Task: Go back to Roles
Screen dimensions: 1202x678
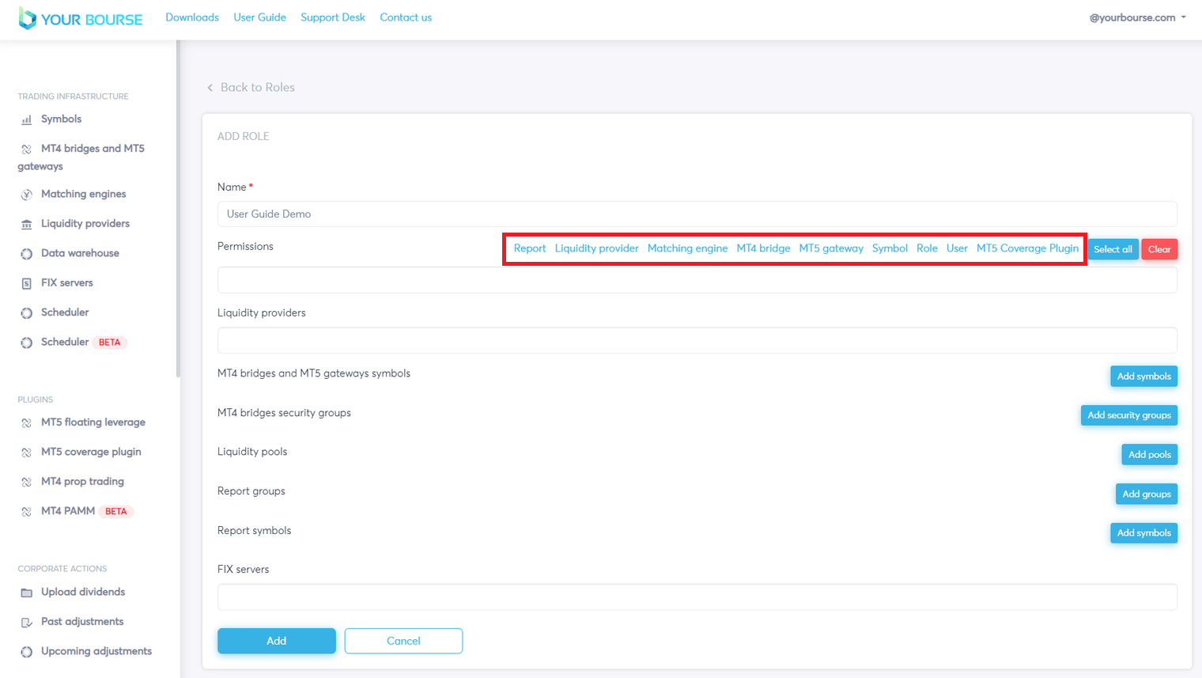Action: 257,87
